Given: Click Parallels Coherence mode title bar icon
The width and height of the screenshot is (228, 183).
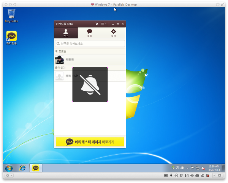Looking at the screenshot, I should [218, 4].
